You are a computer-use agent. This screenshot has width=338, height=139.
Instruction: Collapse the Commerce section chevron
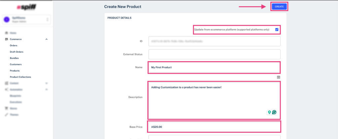47,40
